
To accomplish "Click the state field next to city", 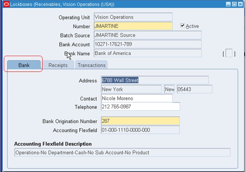I will pos(169,89).
